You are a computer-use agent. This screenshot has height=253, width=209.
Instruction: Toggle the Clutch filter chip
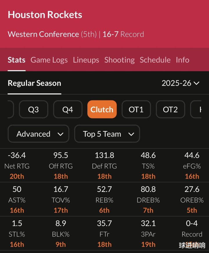coord(102,109)
